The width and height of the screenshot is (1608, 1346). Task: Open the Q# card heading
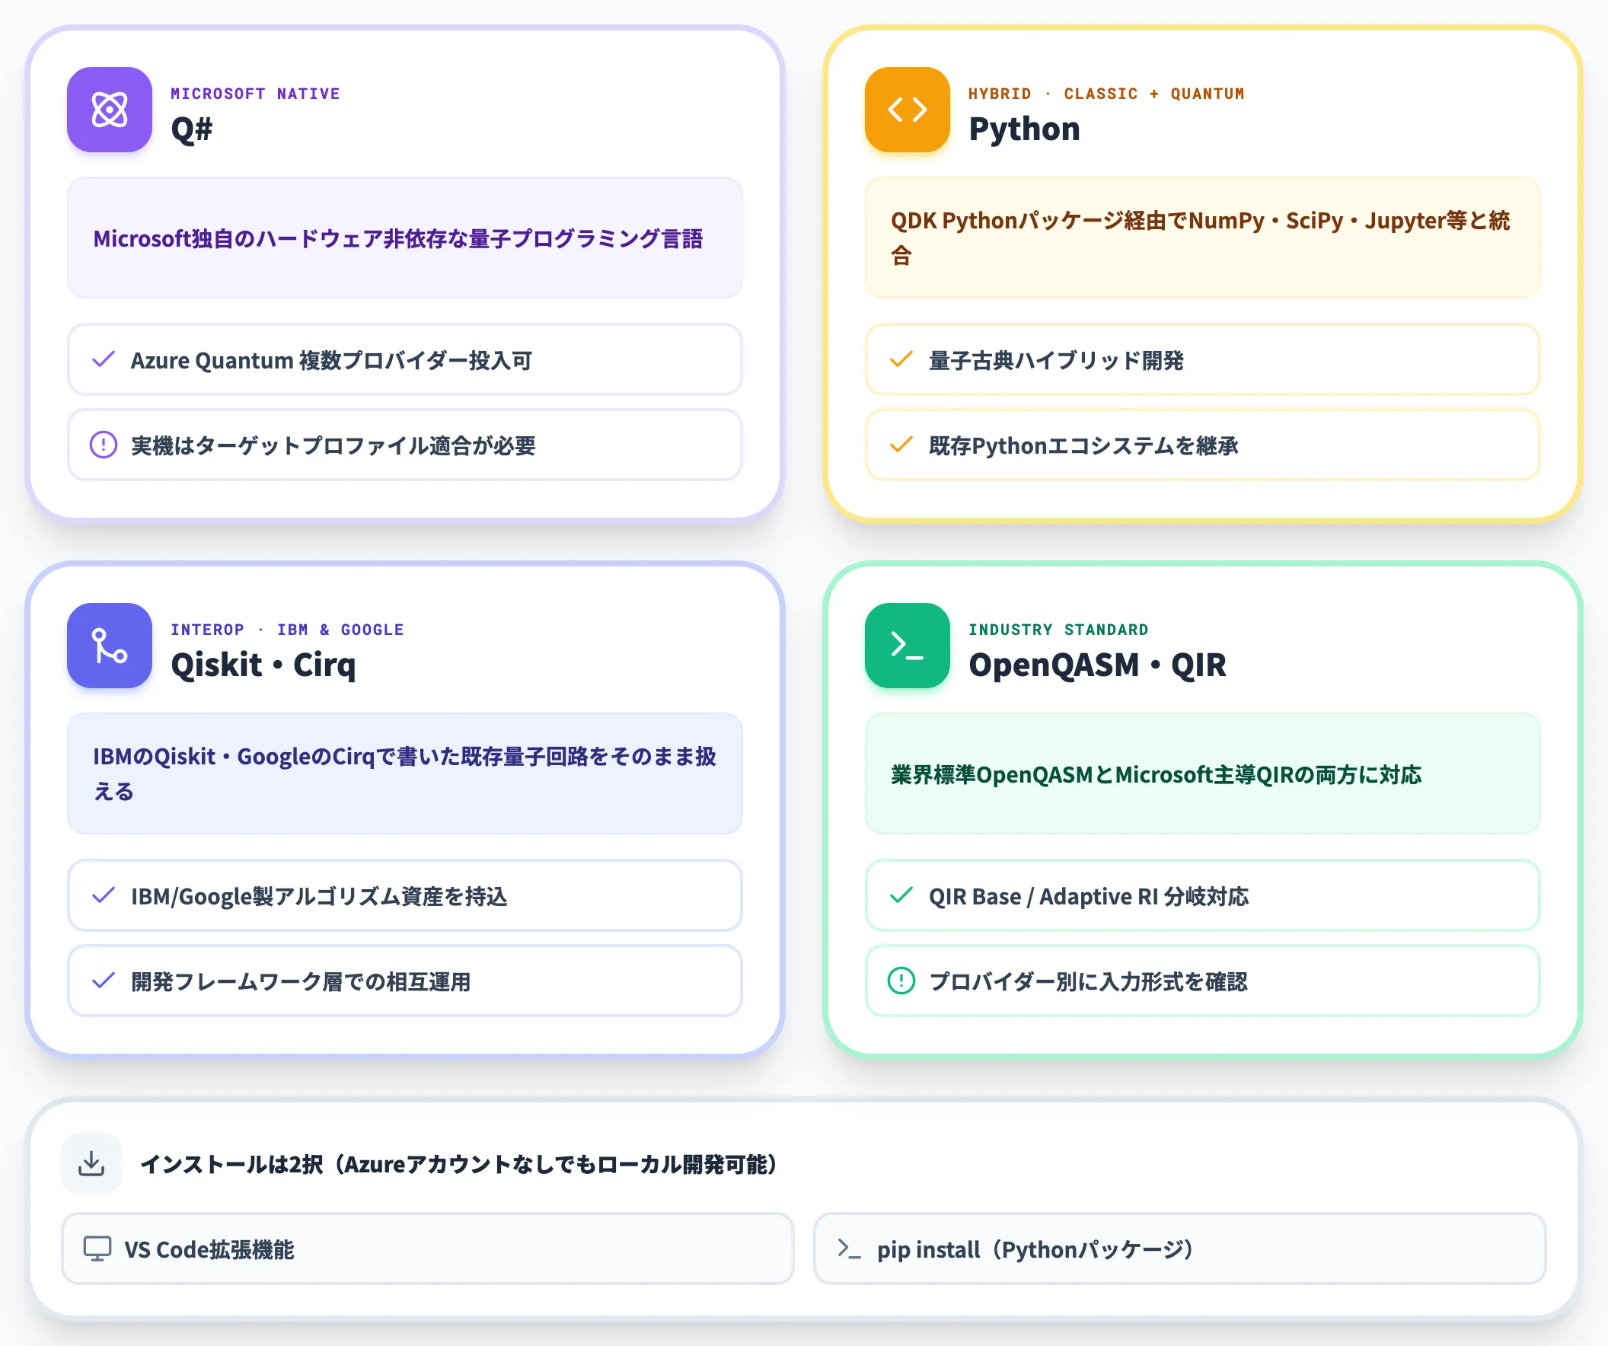(191, 129)
